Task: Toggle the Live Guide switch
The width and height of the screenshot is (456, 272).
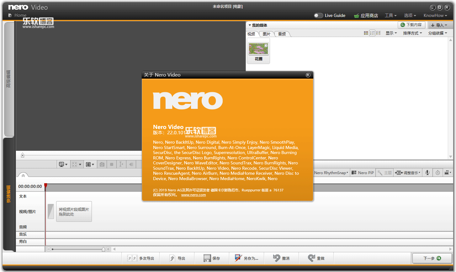Action: click(318, 15)
